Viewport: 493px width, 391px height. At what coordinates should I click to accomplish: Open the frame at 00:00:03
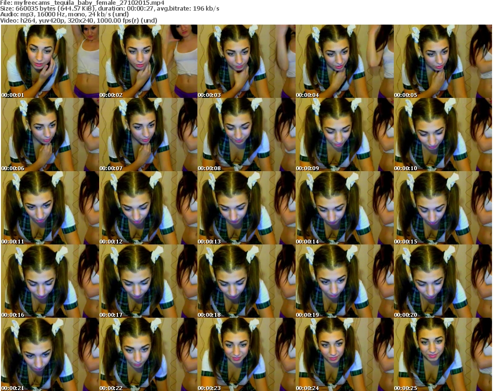(246, 61)
